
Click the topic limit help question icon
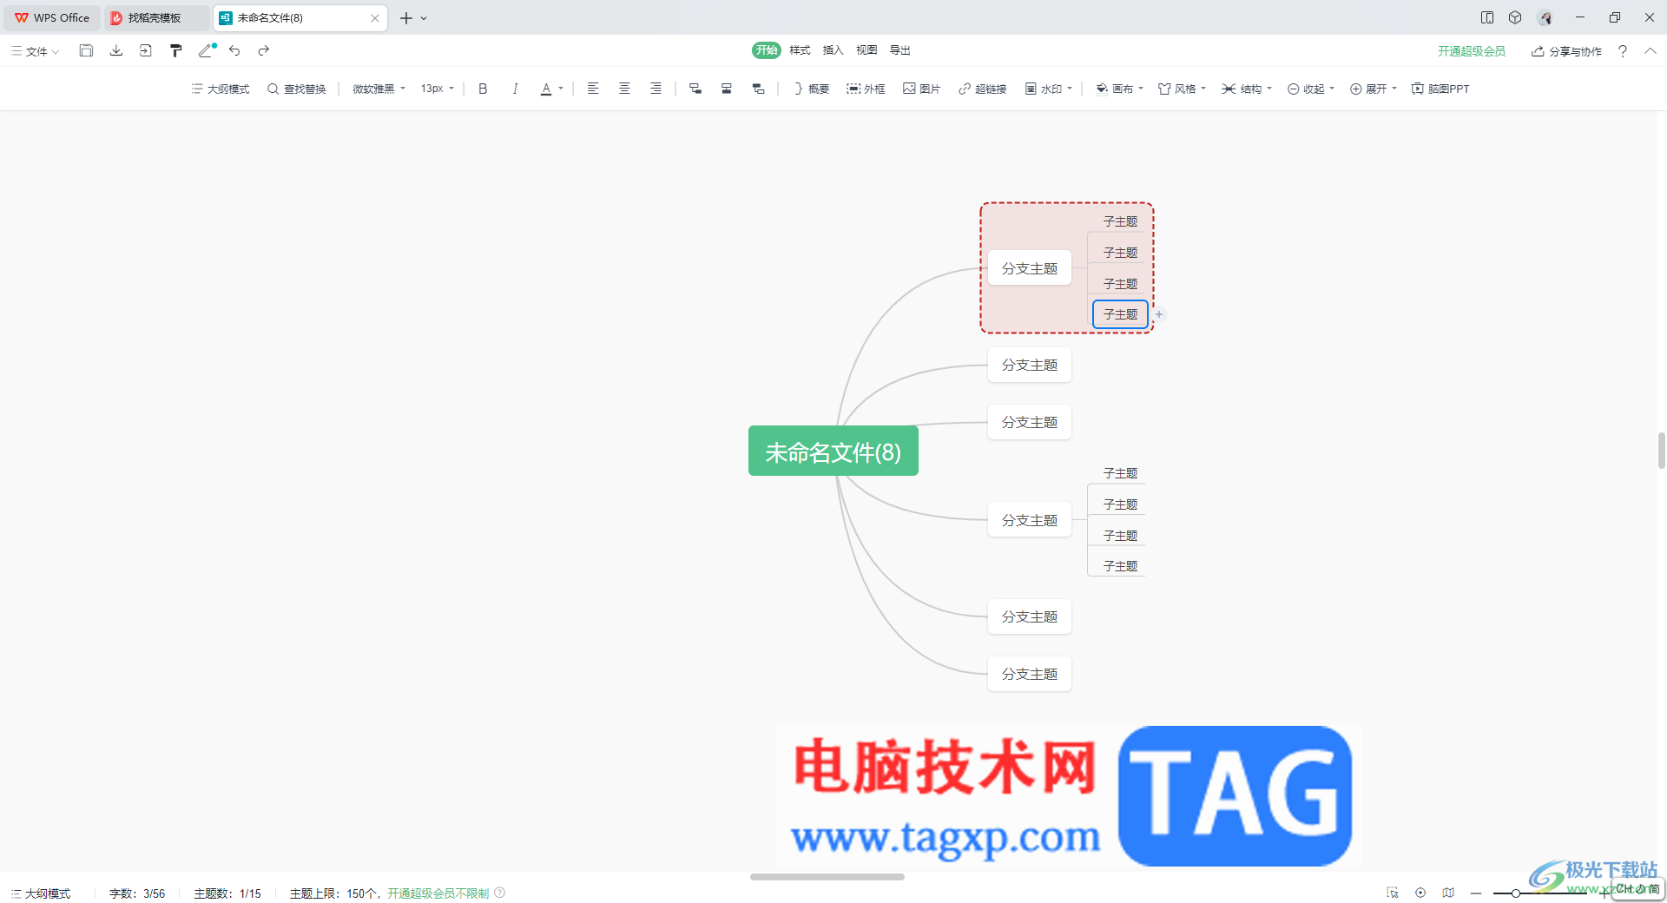pyautogui.click(x=500, y=893)
